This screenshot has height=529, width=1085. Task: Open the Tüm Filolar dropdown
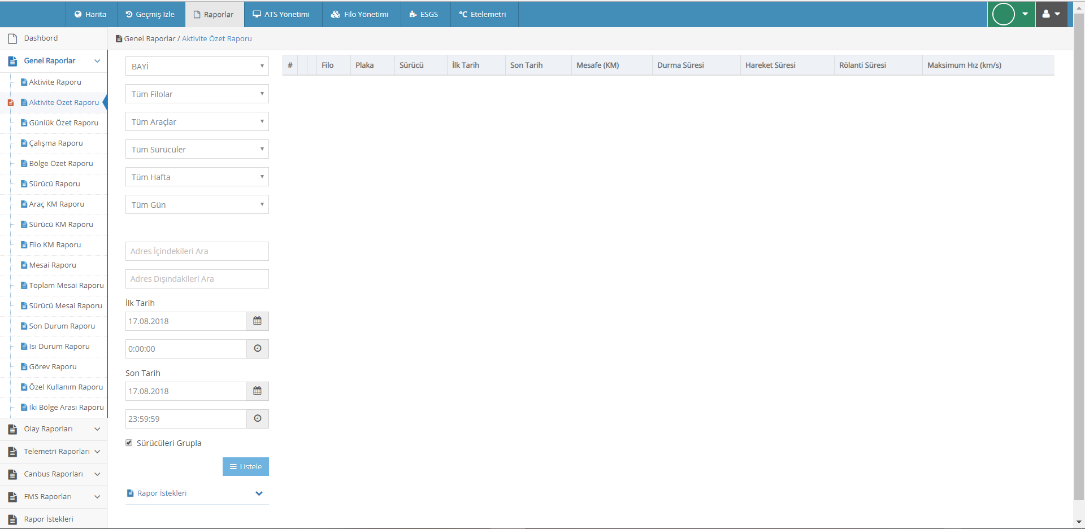click(x=197, y=94)
